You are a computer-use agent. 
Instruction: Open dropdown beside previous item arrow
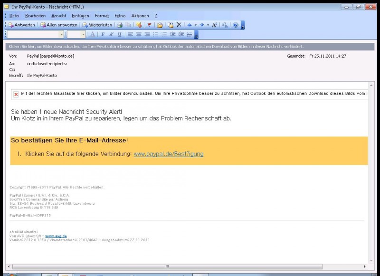[195, 25]
